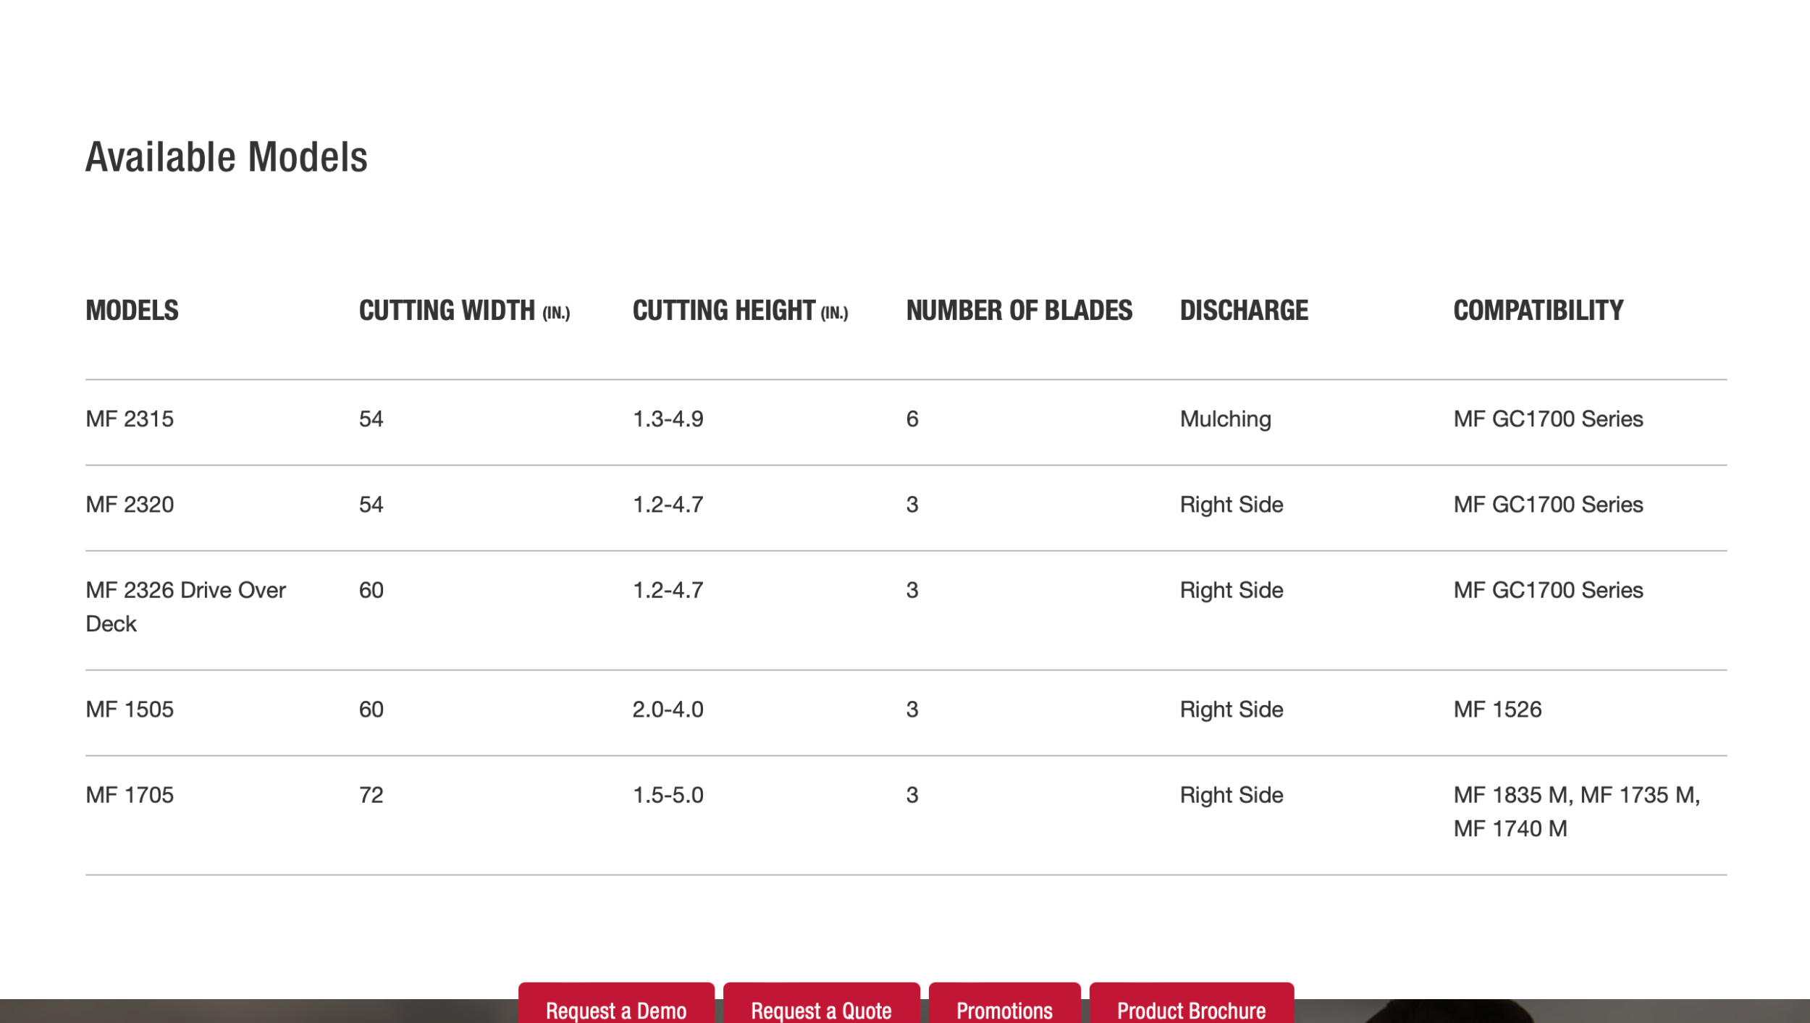Select cutting height 1.2-4.7 in MF 2320 row
This screenshot has height=1023, width=1810.
[668, 505]
